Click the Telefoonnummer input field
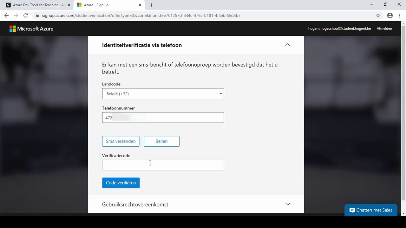This screenshot has width=406, height=228. click(163, 117)
